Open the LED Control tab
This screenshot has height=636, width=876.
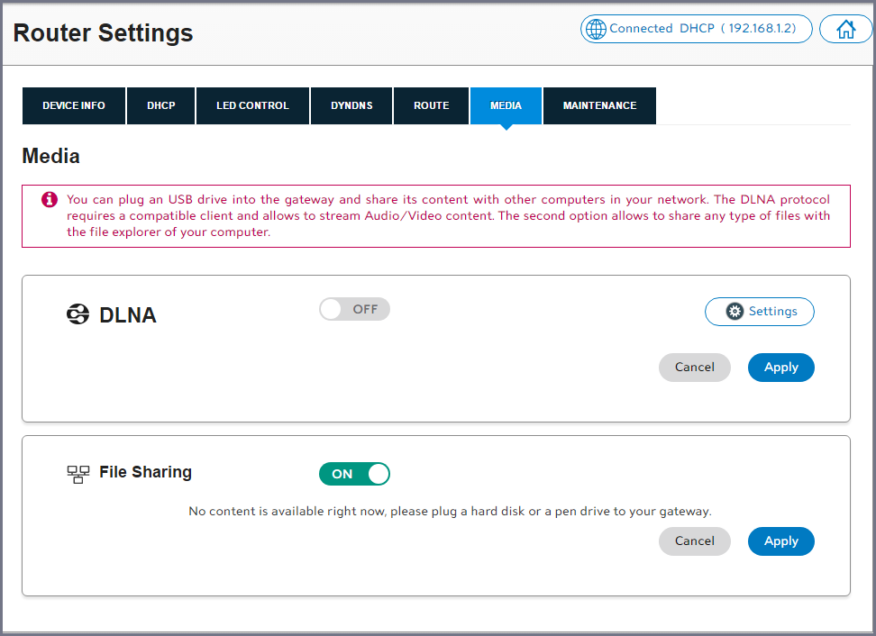coord(252,105)
